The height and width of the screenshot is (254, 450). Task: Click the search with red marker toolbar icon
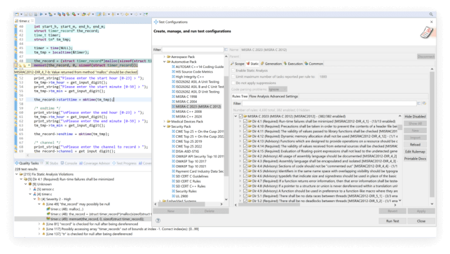point(74,14)
